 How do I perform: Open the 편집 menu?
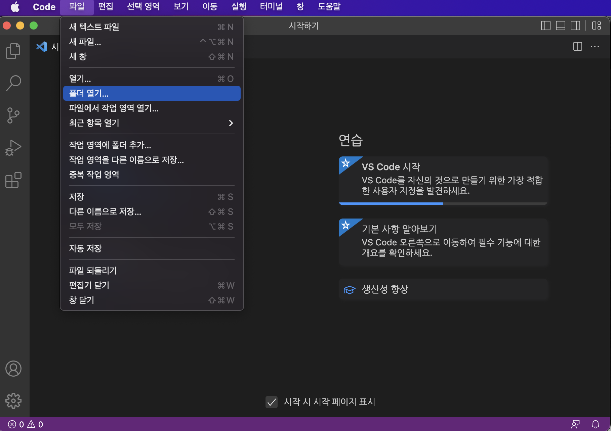coord(106,7)
